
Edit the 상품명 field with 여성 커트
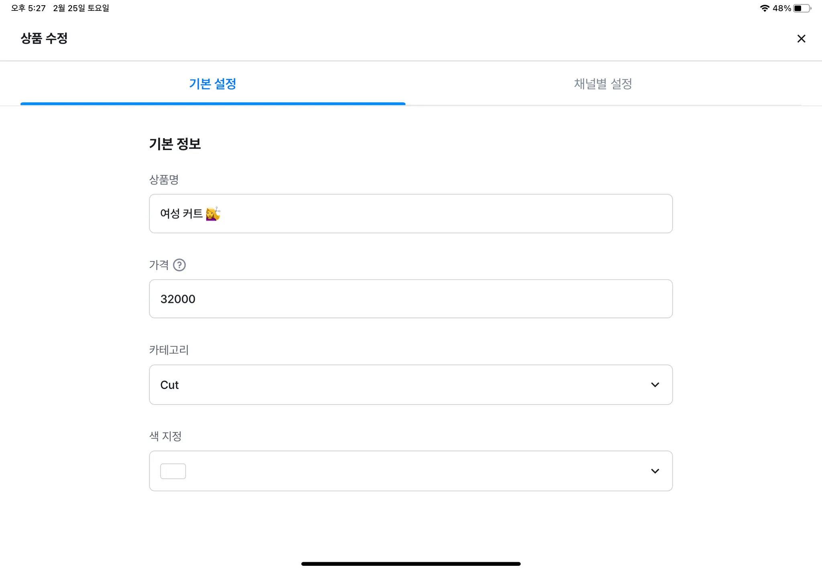410,213
